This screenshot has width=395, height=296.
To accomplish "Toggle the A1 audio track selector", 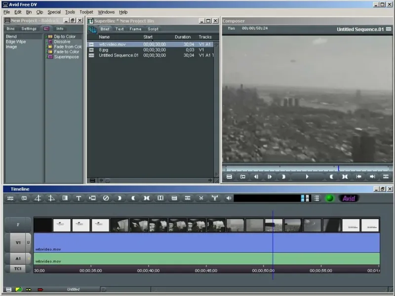I will point(18,259).
